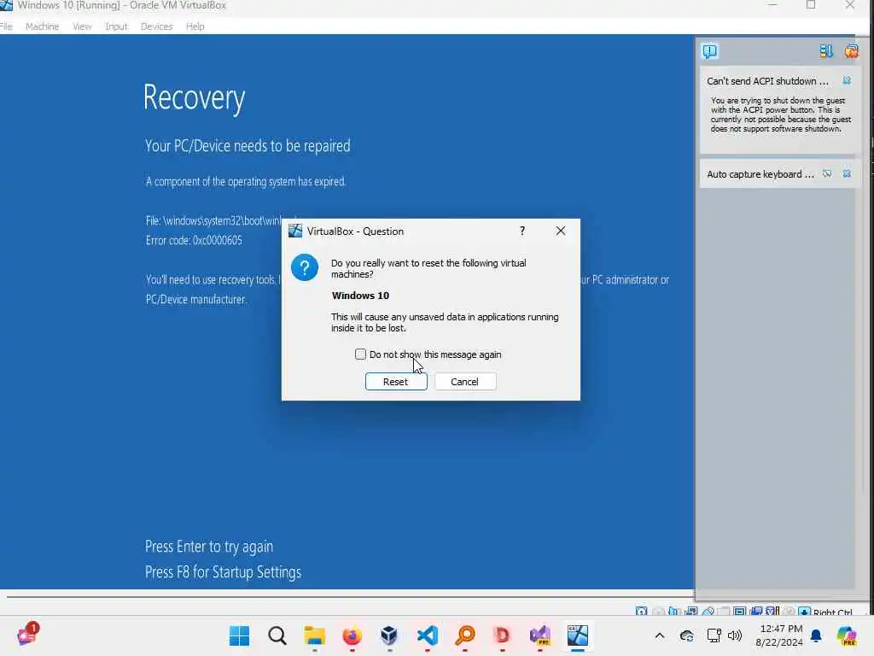Click the keyboard capture arrow indicator beside Right Ctrl
Viewport: 874px width, 656px height.
tap(804, 612)
